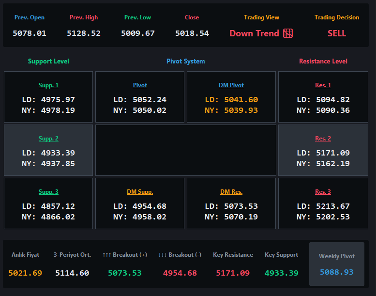376x296 pixels.
Task: Open the DM Res. link
Action: 231,192
